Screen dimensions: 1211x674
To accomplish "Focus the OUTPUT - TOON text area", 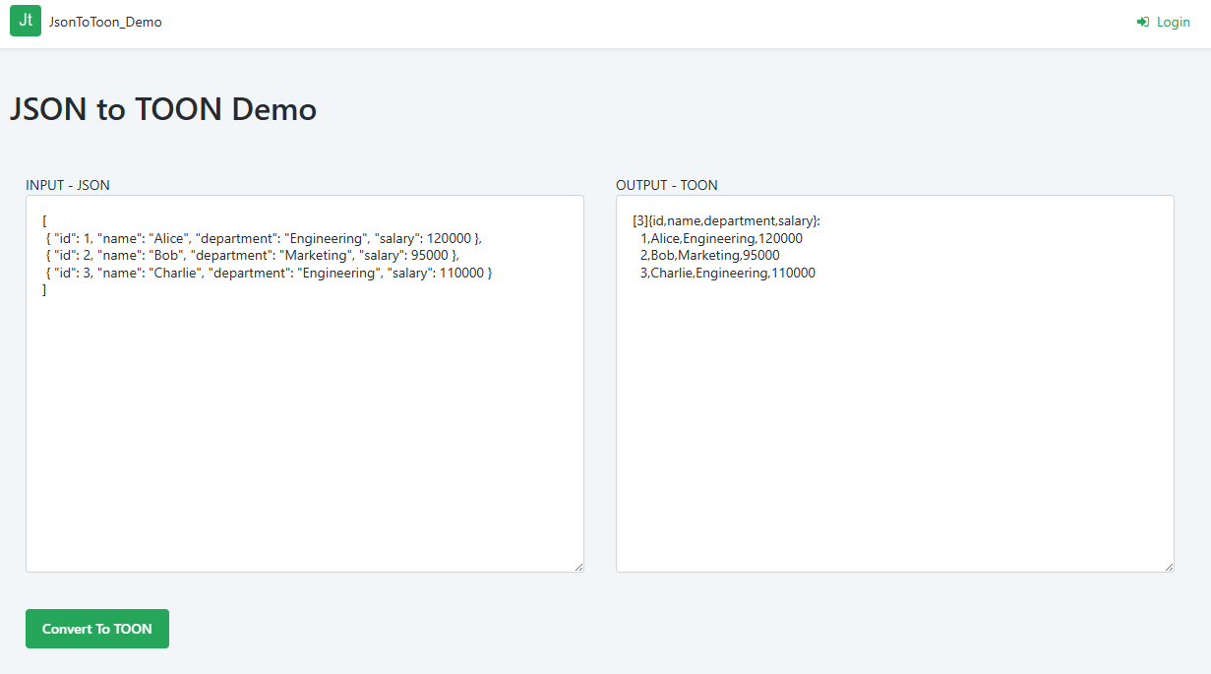I will point(895,384).
